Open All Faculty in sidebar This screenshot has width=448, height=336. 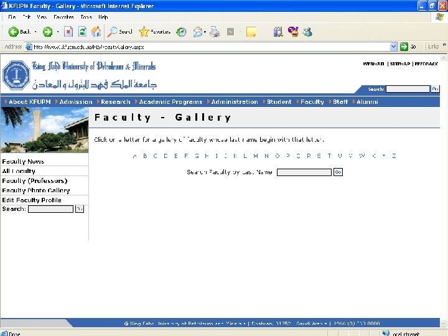point(19,171)
